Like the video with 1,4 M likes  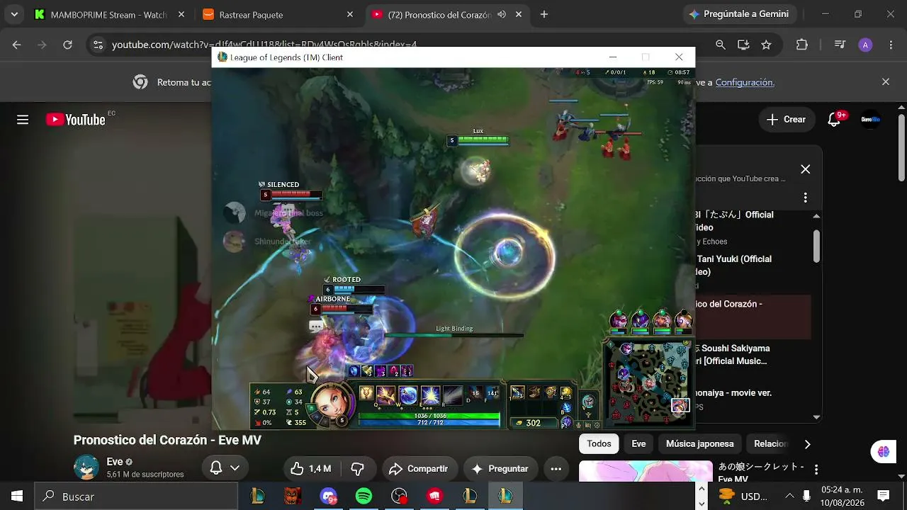[311, 468]
